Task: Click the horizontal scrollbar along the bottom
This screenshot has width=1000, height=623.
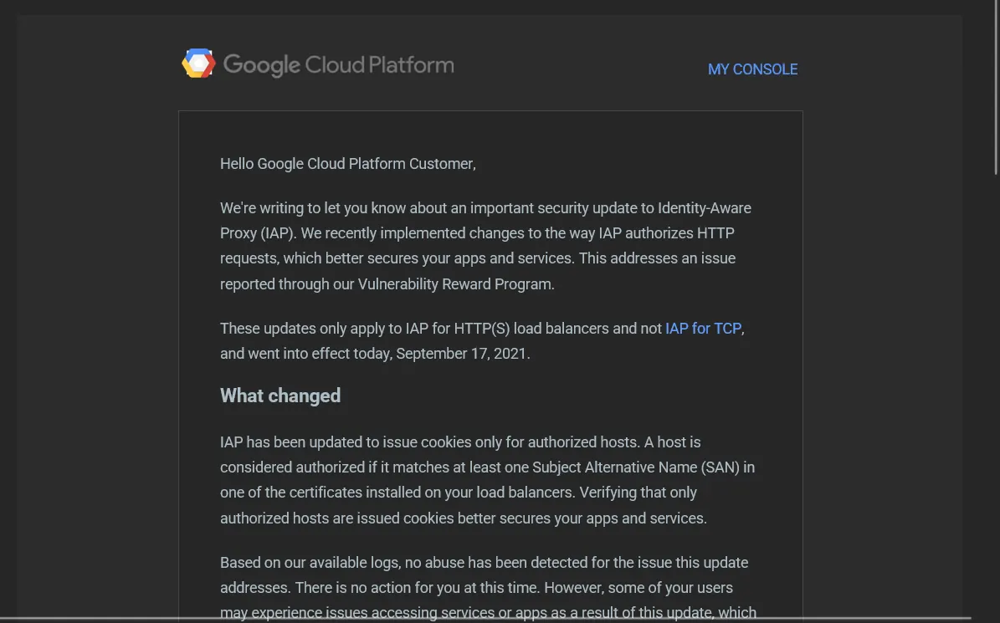Action: click(x=485, y=619)
